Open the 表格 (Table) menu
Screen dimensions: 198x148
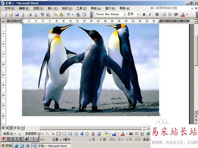pyautogui.click(x=96, y=8)
